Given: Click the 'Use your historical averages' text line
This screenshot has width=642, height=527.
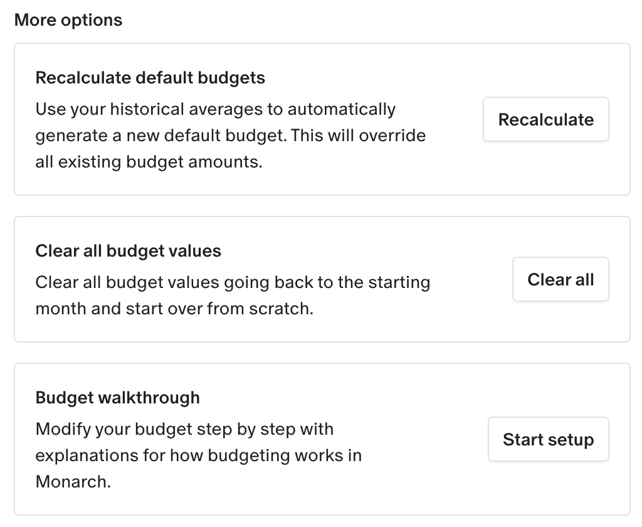Looking at the screenshot, I should (216, 109).
